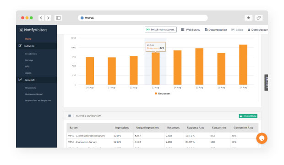Open the Web Survey menu item
The height and width of the screenshot is (165, 284).
pos(191,30)
